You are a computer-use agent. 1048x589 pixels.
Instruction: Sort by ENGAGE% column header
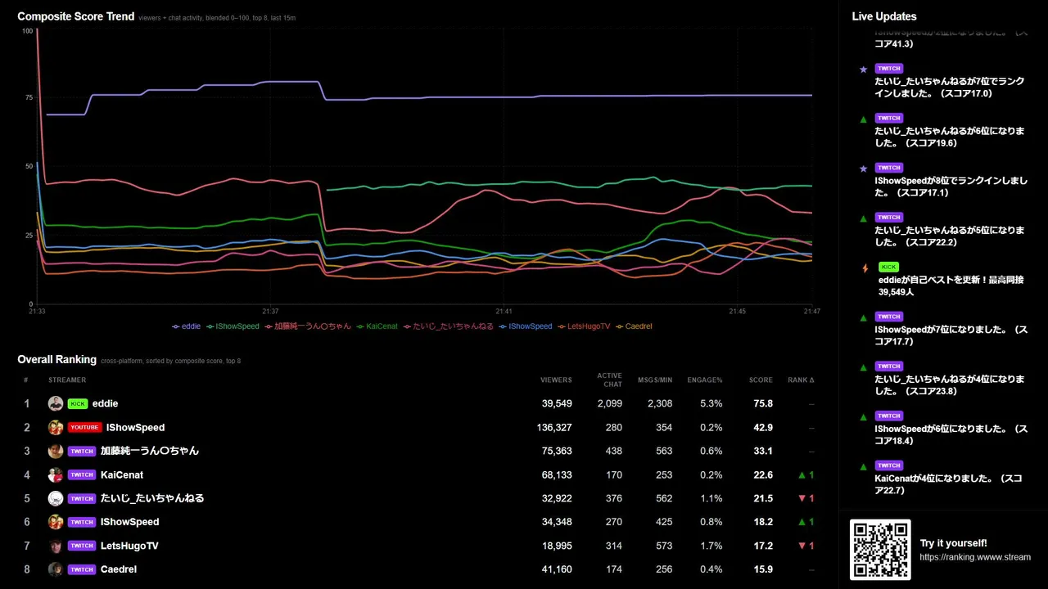[705, 380]
